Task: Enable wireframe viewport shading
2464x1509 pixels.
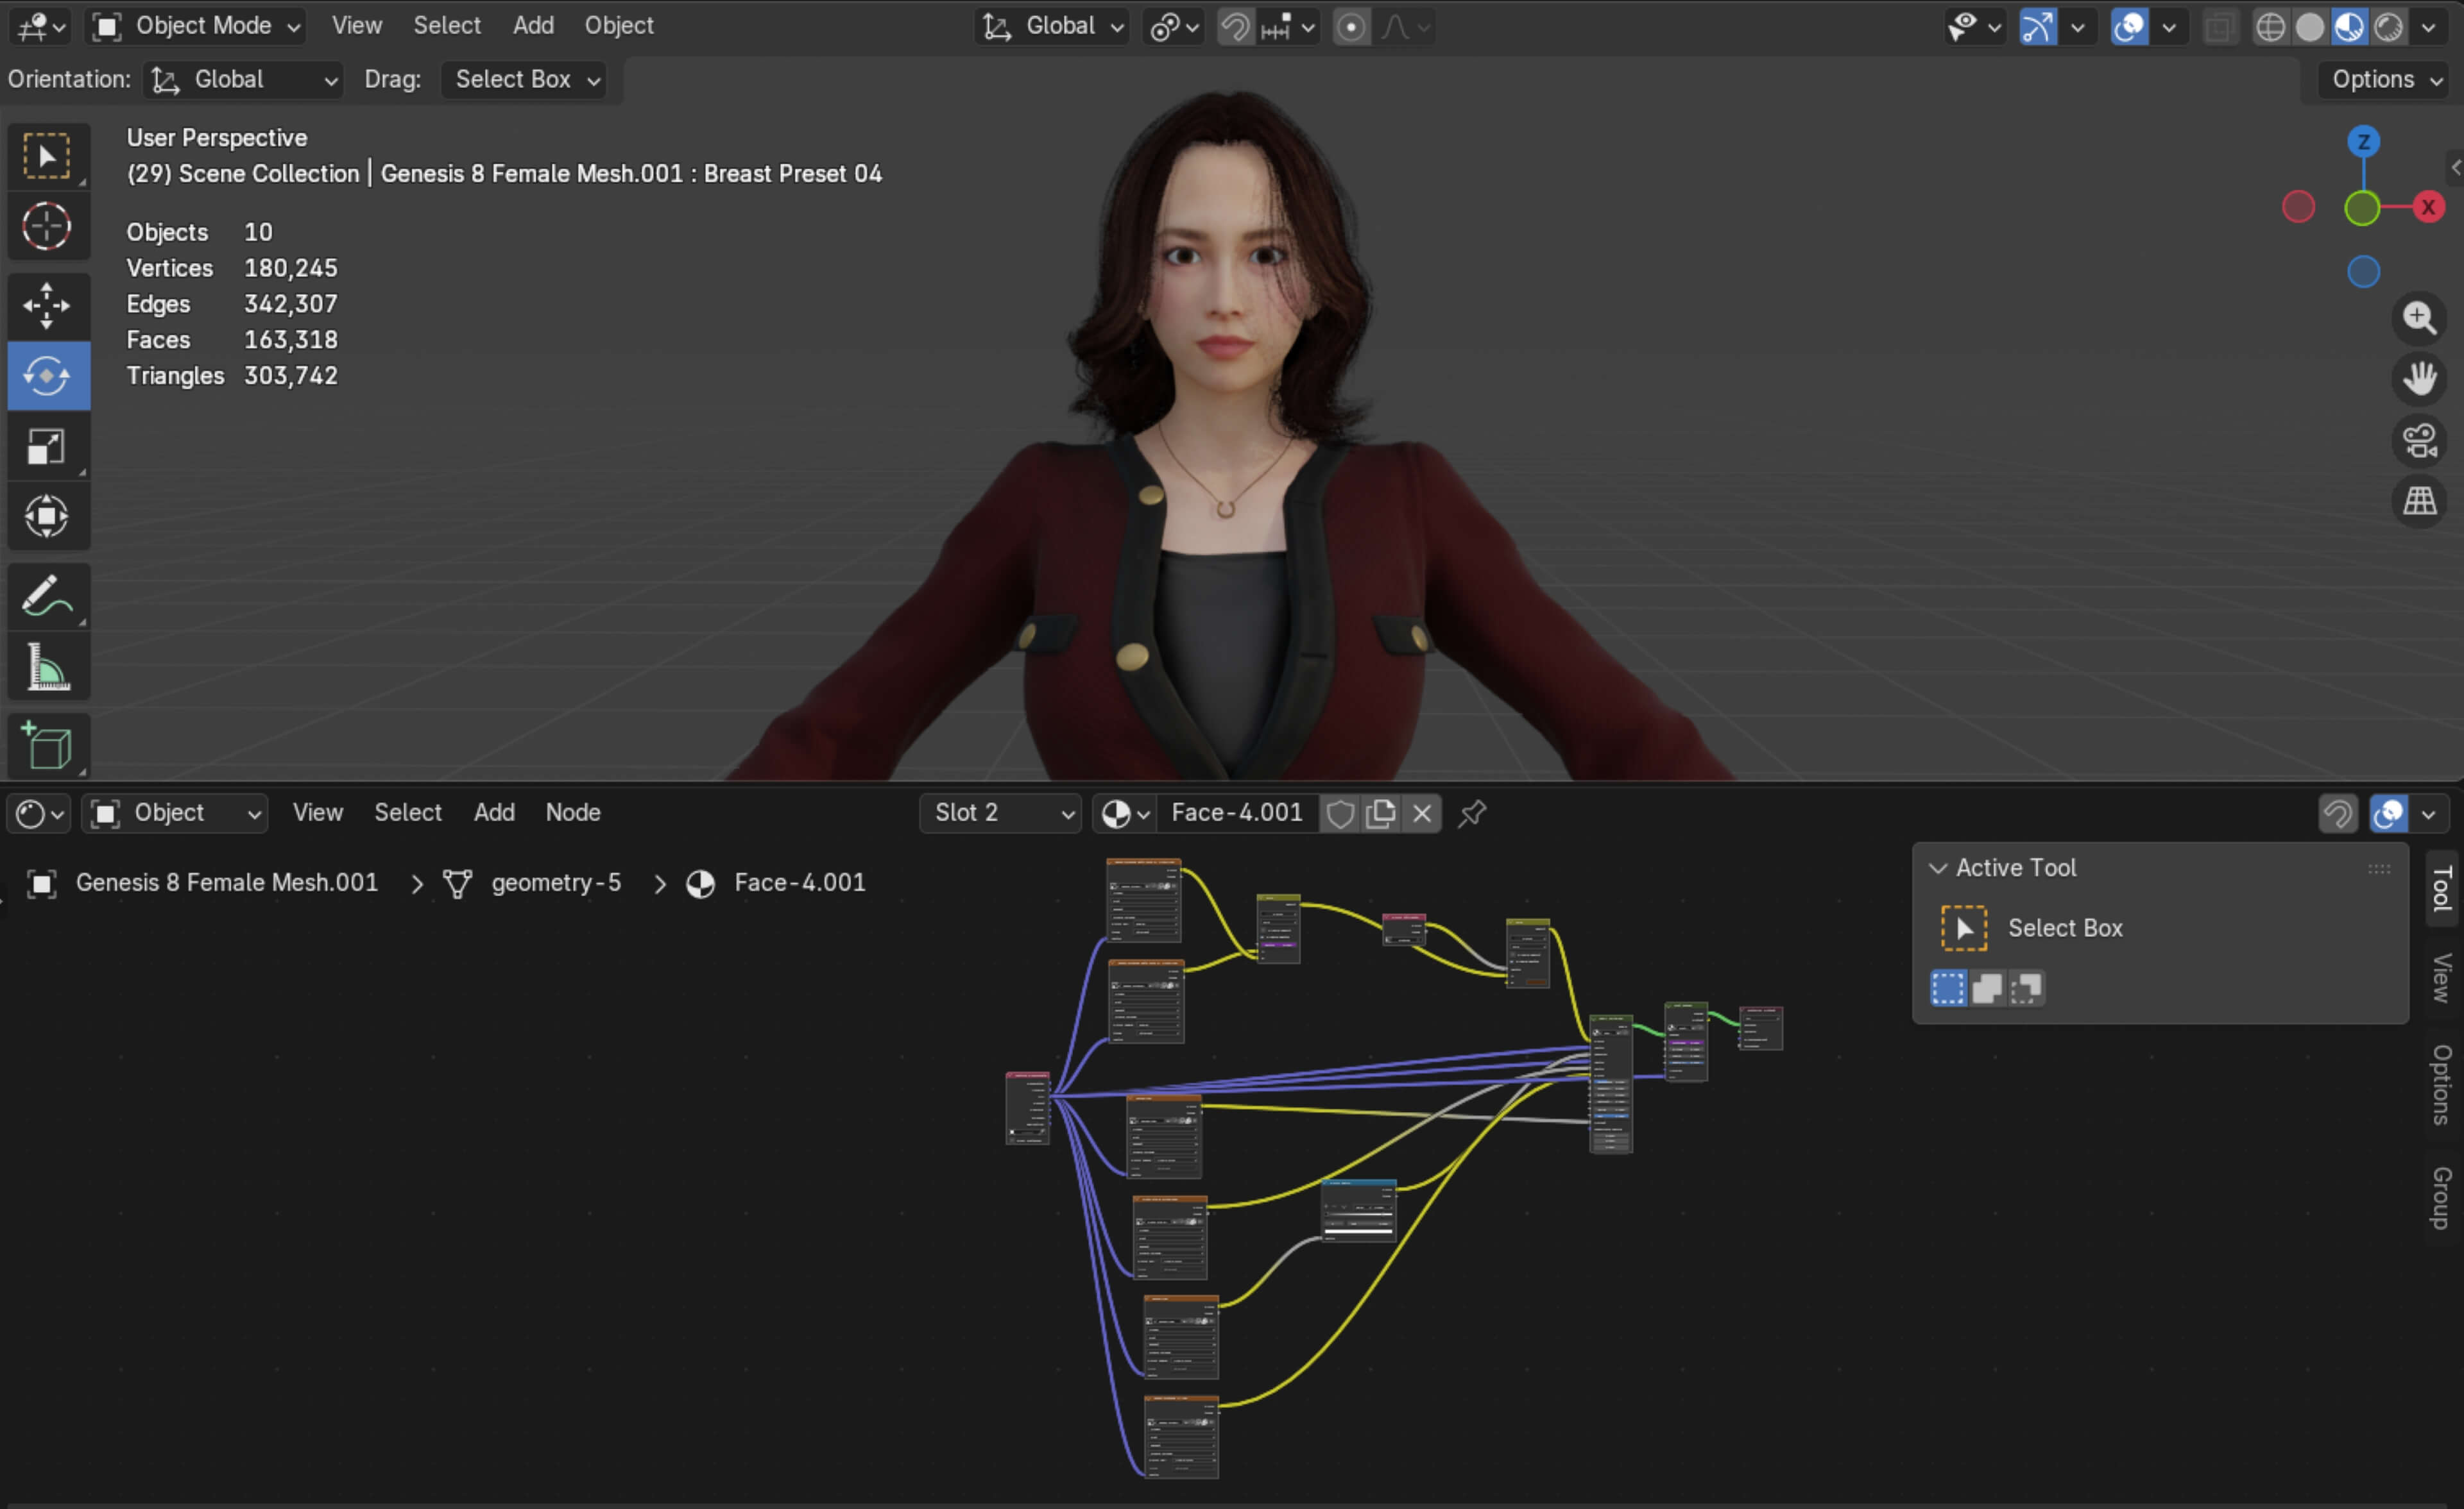Action: tap(2271, 27)
